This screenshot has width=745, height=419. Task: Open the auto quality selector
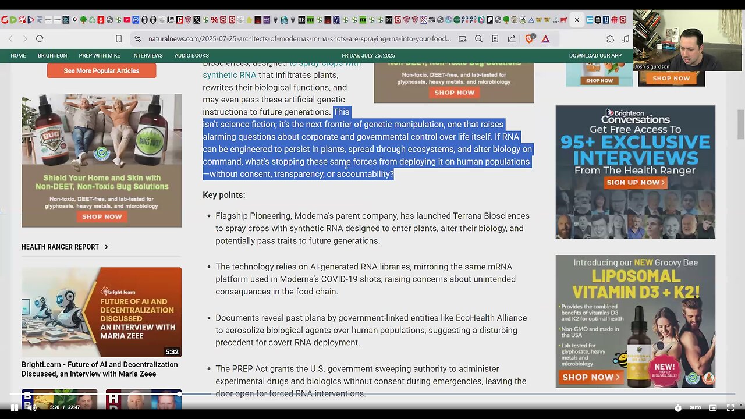click(x=695, y=407)
